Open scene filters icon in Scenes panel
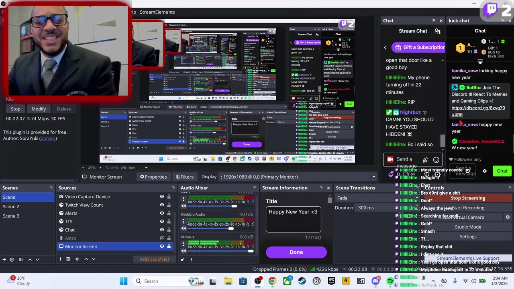 [x=20, y=259]
